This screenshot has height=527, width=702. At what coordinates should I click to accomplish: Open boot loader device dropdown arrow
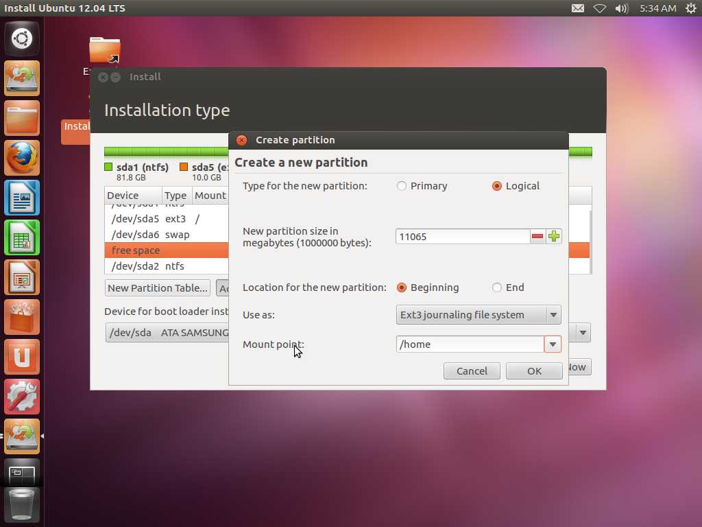(x=583, y=333)
